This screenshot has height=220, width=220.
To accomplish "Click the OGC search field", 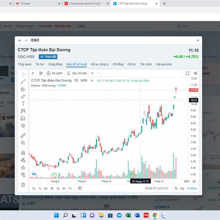I will pyautogui.click(x=198, y=26).
